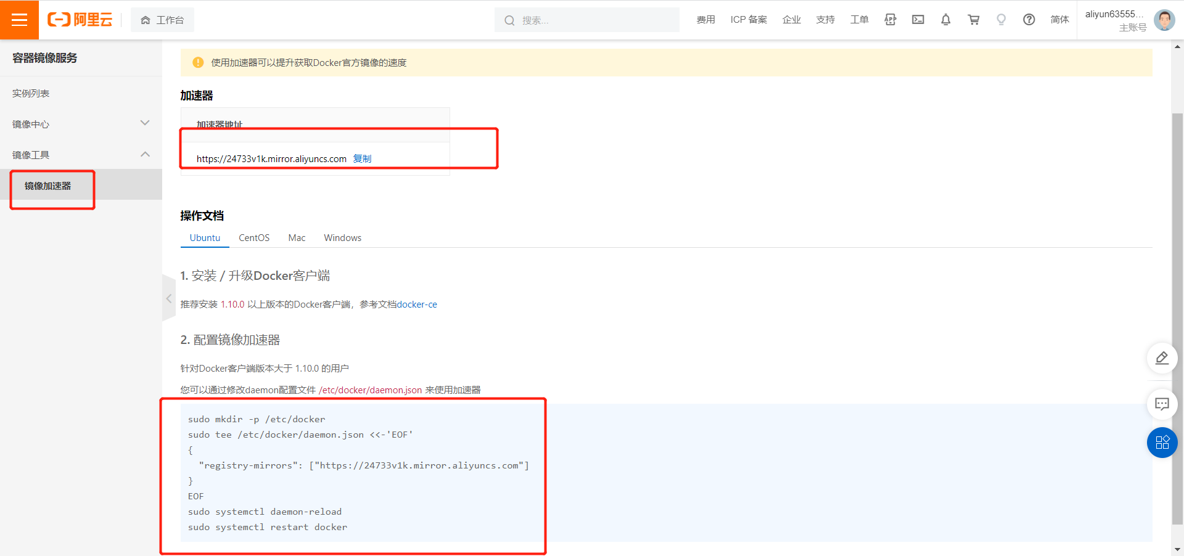This screenshot has width=1184, height=556.
Task: Click the 容器镜像服务 sidebar title
Action: coord(44,58)
